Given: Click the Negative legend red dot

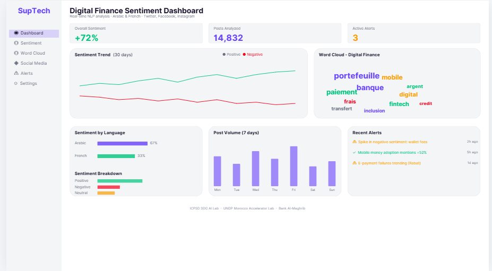Looking at the screenshot, I should click(244, 55).
